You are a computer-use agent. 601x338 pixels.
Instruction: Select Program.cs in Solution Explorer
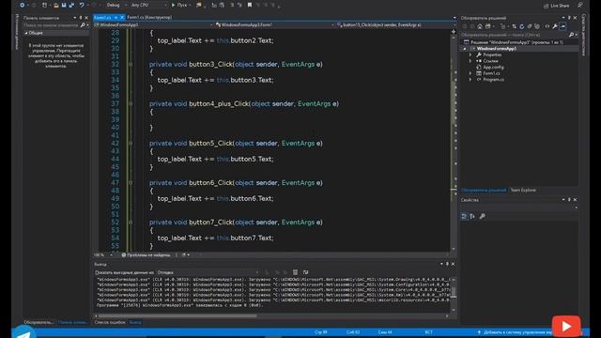(x=493, y=79)
